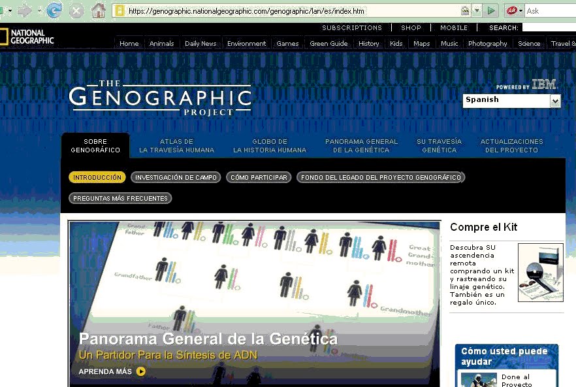The width and height of the screenshot is (576, 387).
Task: Click the security certificate icon in address bar
Action: (x=465, y=10)
